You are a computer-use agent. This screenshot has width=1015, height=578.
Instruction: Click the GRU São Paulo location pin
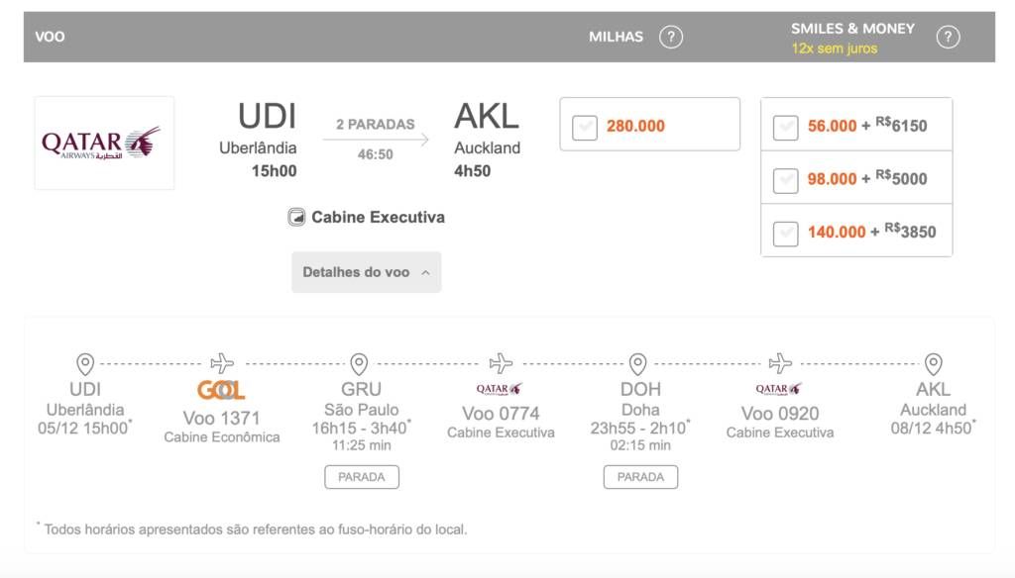(360, 364)
